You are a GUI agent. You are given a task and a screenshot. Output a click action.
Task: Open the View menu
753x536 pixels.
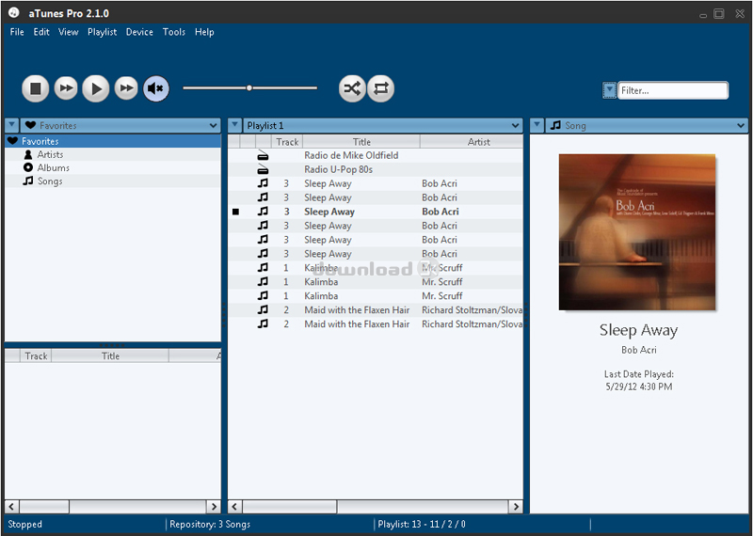(68, 32)
